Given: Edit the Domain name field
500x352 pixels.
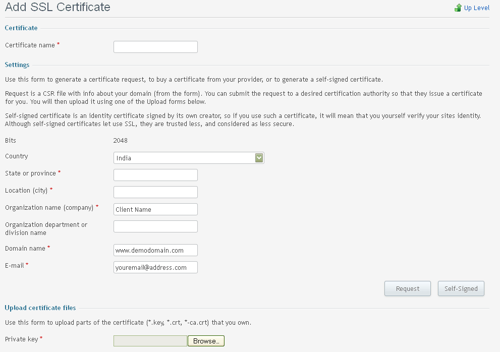Looking at the screenshot, I should click(x=155, y=250).
